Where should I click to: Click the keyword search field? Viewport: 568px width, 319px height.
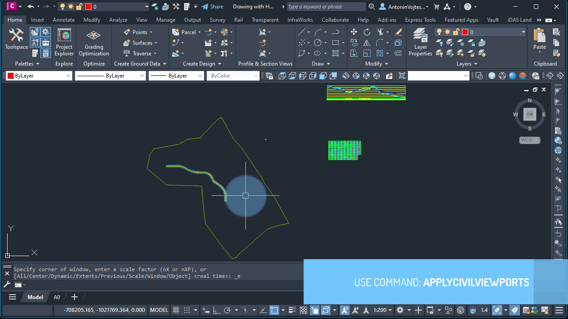click(325, 6)
